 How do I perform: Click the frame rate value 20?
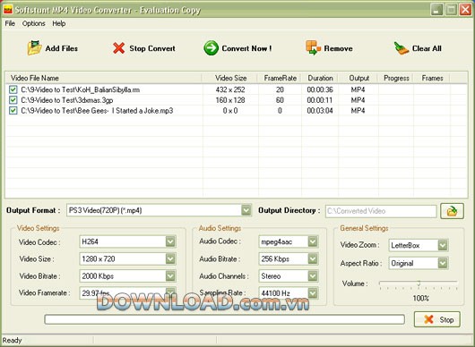[280, 89]
